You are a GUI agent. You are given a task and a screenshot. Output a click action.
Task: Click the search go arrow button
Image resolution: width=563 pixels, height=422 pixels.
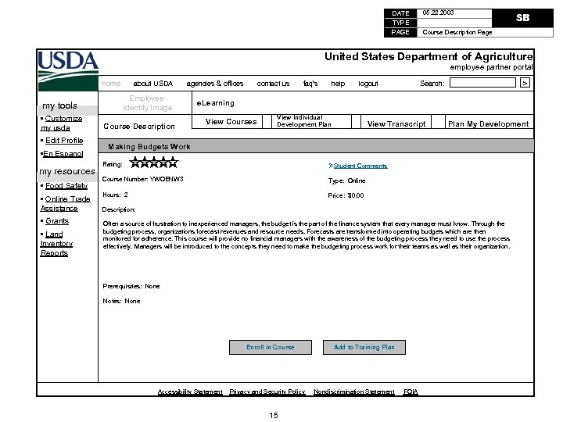point(525,83)
